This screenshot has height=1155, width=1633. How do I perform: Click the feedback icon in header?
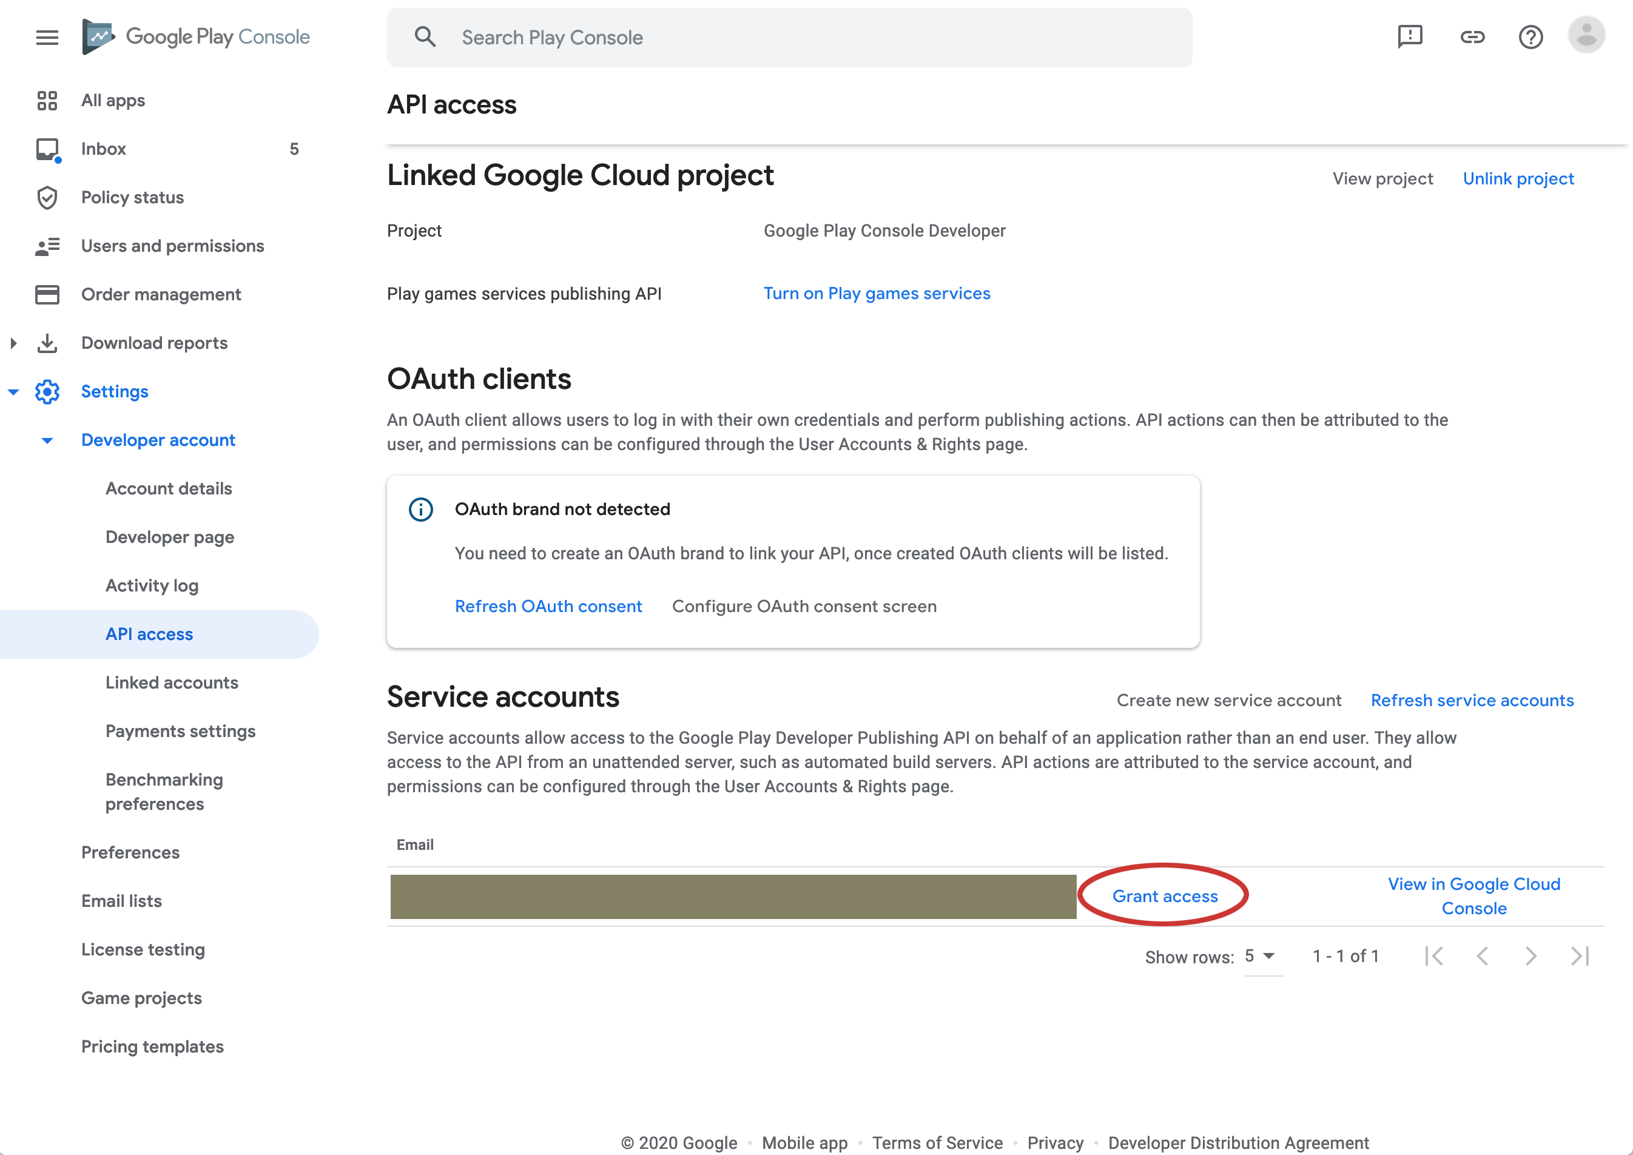click(1409, 37)
